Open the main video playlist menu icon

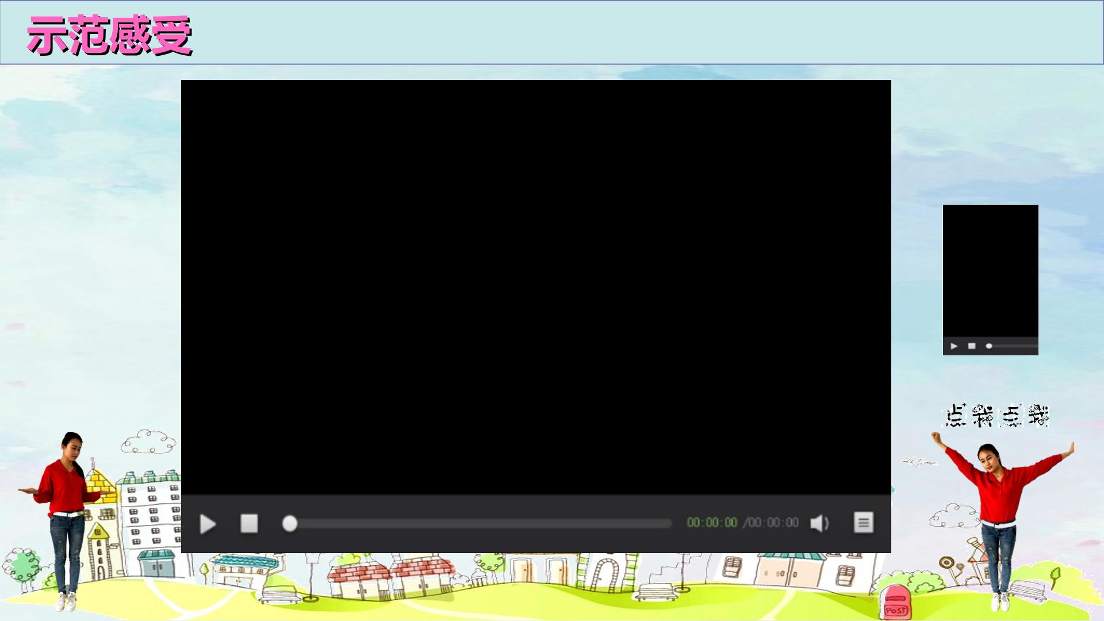click(863, 523)
